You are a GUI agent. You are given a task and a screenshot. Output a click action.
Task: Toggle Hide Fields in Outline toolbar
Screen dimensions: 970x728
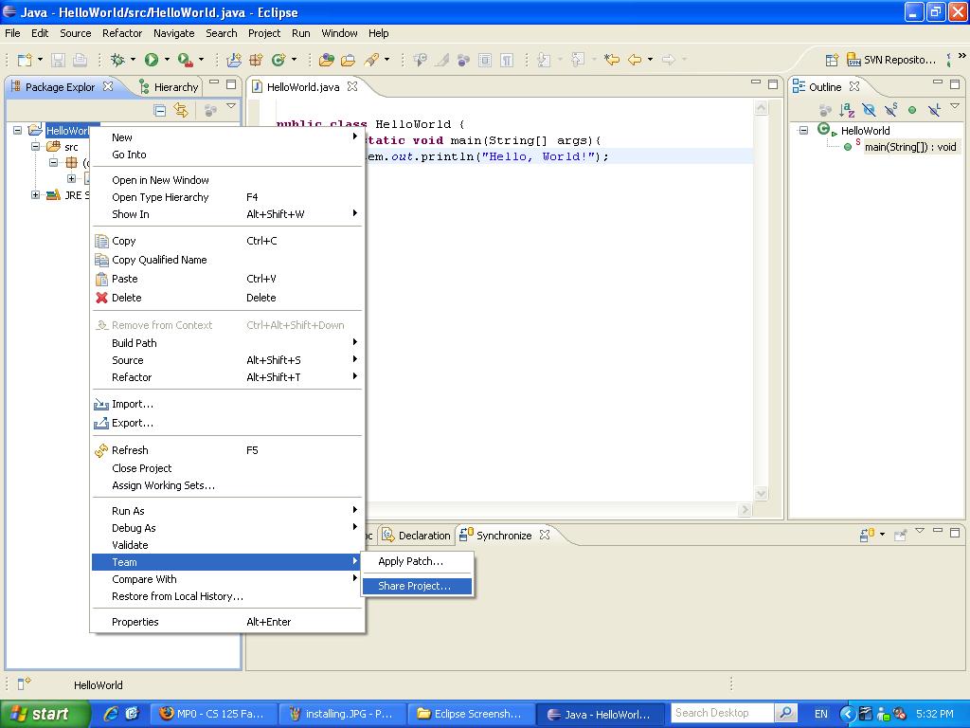pos(869,111)
